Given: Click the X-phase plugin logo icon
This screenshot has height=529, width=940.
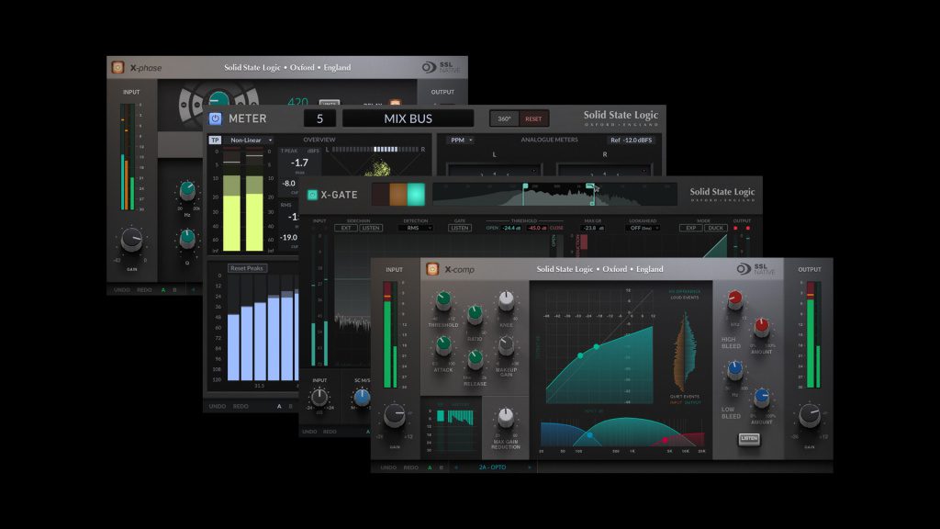Looking at the screenshot, I should [x=118, y=66].
